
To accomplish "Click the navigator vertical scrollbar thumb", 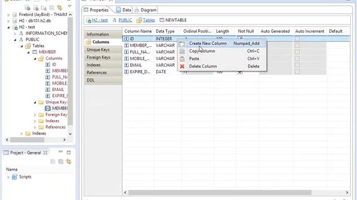I will [70, 72].
